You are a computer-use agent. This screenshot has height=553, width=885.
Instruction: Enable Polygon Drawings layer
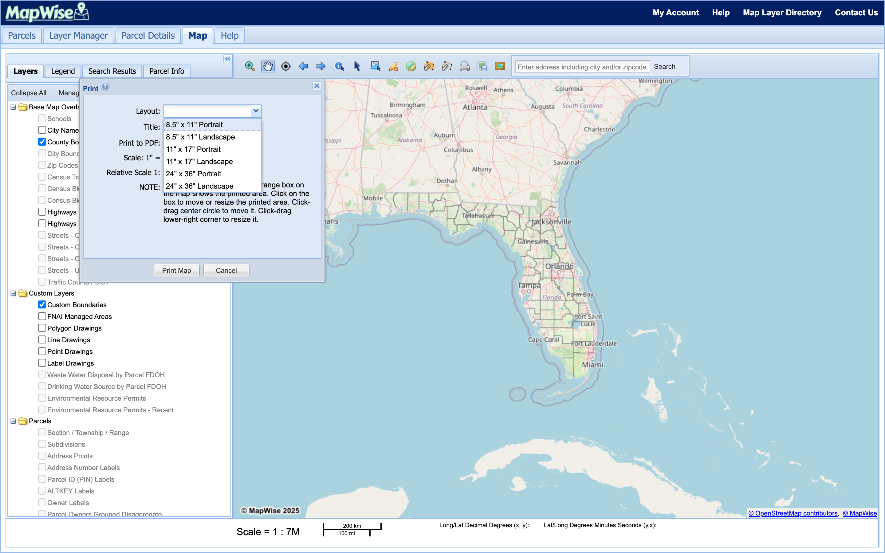(x=42, y=328)
